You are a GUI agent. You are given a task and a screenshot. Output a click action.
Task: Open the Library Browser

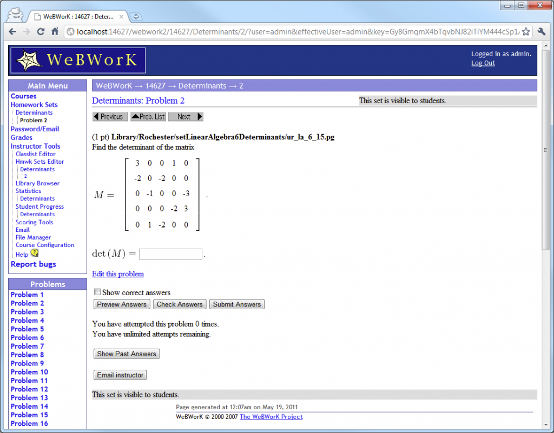pyautogui.click(x=37, y=183)
